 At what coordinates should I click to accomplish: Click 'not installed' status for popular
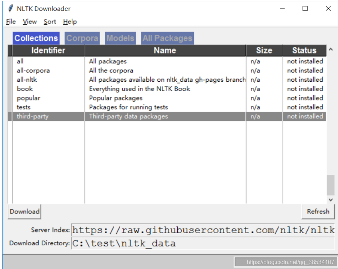[x=305, y=98]
